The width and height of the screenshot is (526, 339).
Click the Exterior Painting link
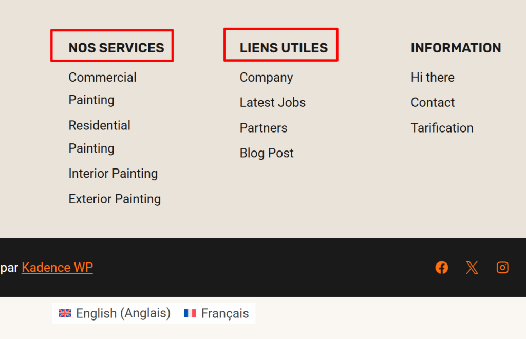115,199
